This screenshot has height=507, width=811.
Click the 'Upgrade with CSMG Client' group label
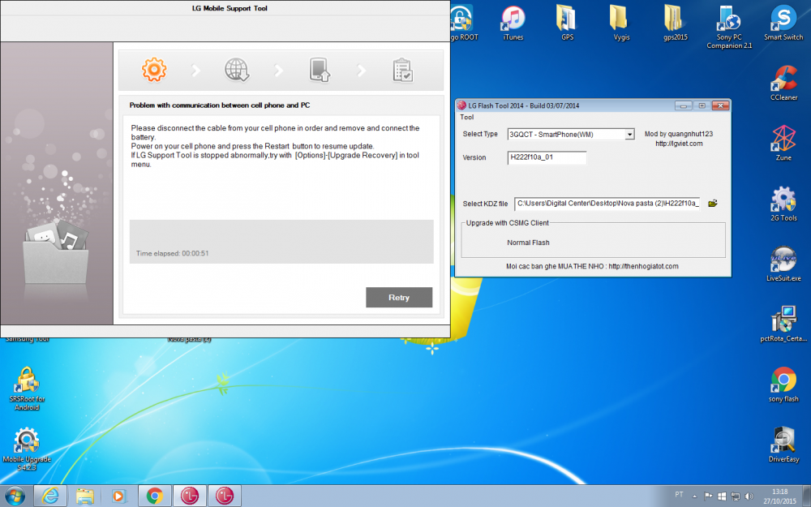click(508, 223)
